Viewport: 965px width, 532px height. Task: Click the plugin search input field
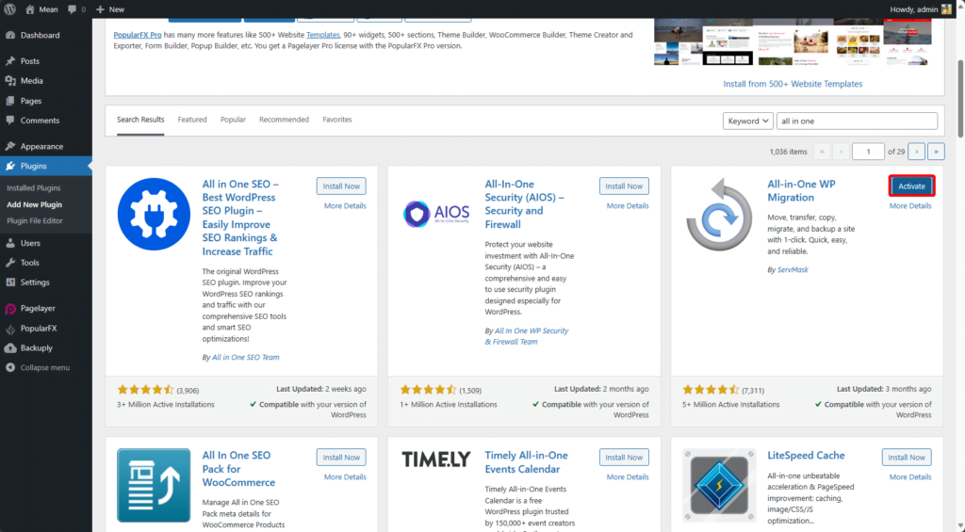tap(857, 121)
